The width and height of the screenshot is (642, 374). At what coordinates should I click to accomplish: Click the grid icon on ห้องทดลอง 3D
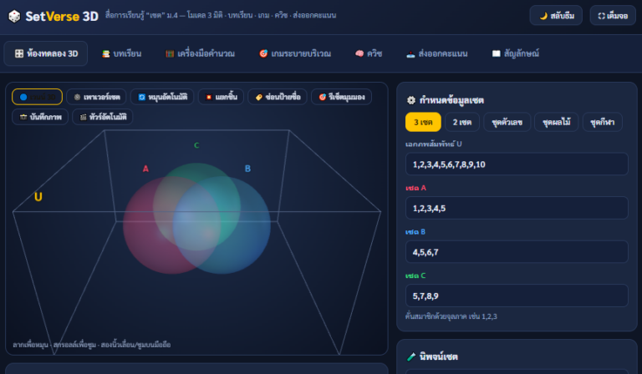(19, 53)
